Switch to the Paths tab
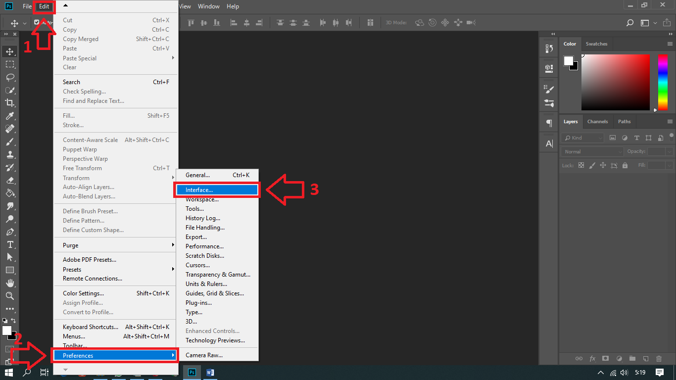Image resolution: width=676 pixels, height=380 pixels. pyautogui.click(x=625, y=122)
